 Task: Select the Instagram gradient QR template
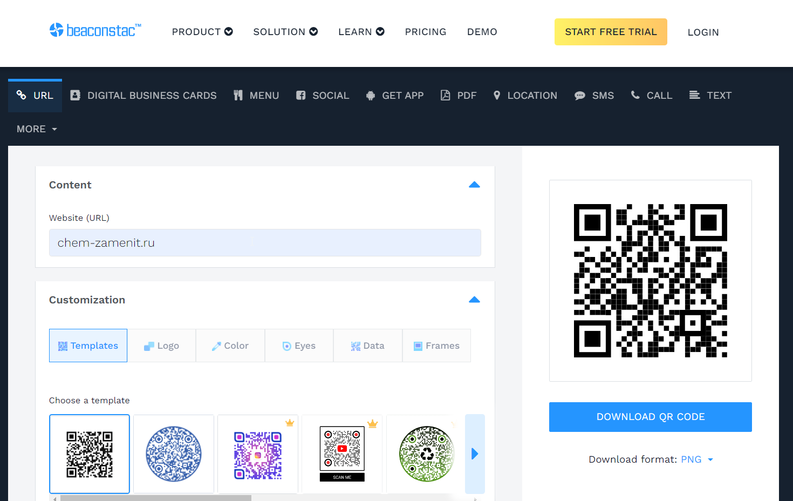point(258,454)
